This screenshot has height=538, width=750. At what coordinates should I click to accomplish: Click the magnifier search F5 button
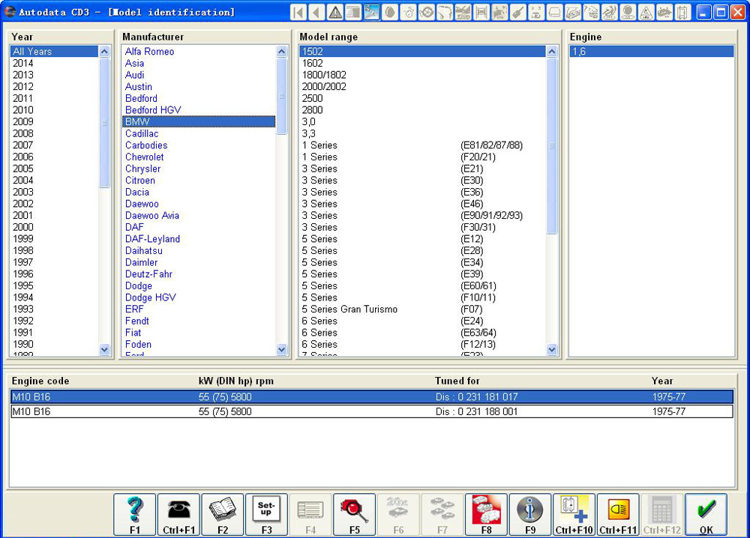[355, 515]
